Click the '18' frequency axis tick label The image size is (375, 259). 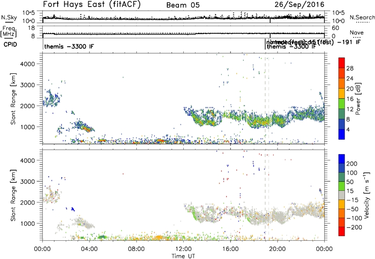coord(31,28)
